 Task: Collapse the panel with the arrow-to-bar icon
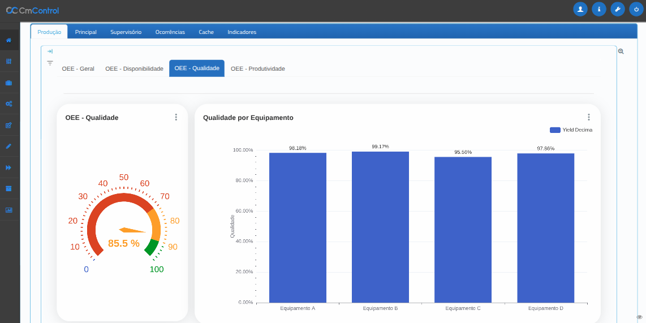(x=50, y=51)
